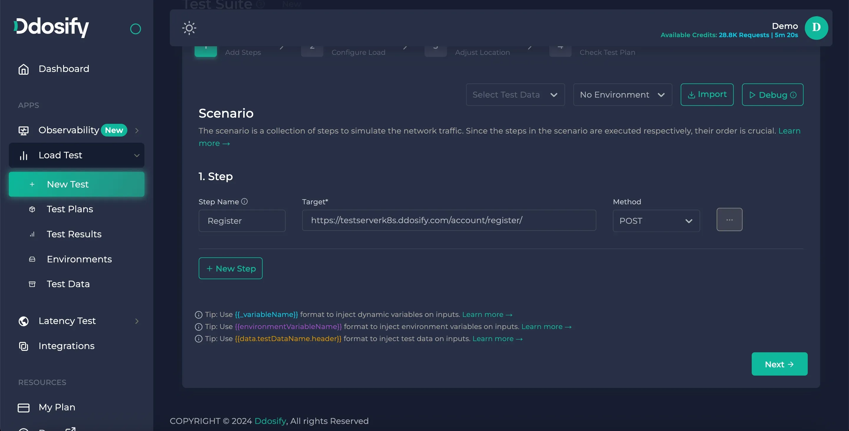This screenshot has width=849, height=431.
Task: Switch to the Configure Load step
Action: [x=358, y=52]
